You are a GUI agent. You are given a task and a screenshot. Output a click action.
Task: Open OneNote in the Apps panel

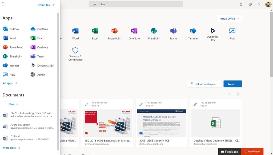coord(39,47)
